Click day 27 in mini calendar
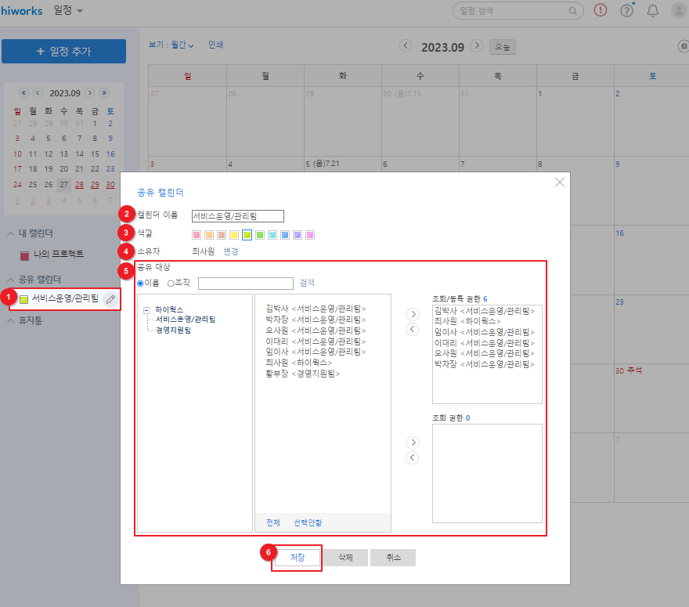 coord(63,185)
